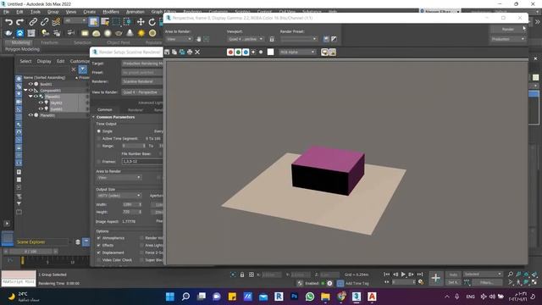The width and height of the screenshot is (542, 305).
Task: Select the Active Time Segment radio button
Action: (x=99, y=139)
